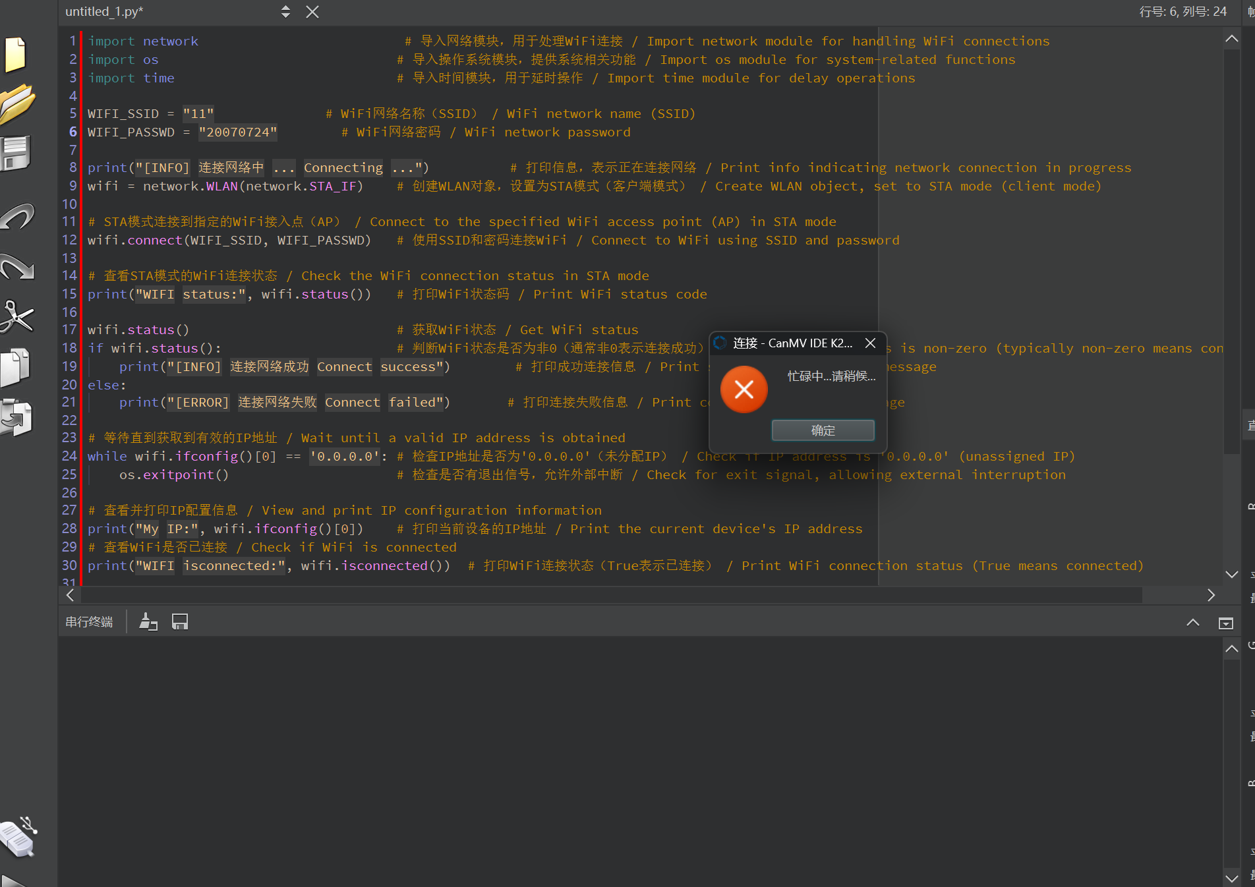Close the untitled_1.py tab
1255x887 pixels.
point(312,12)
